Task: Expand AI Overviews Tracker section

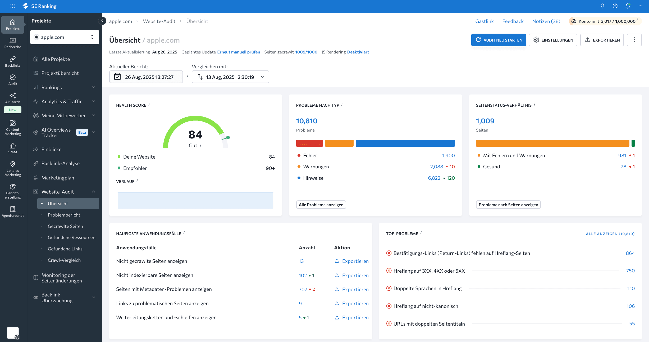Action: click(93, 132)
